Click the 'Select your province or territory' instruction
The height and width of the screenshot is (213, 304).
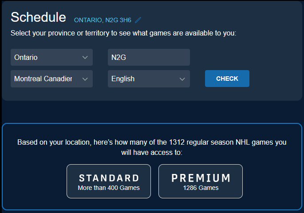tap(123, 33)
